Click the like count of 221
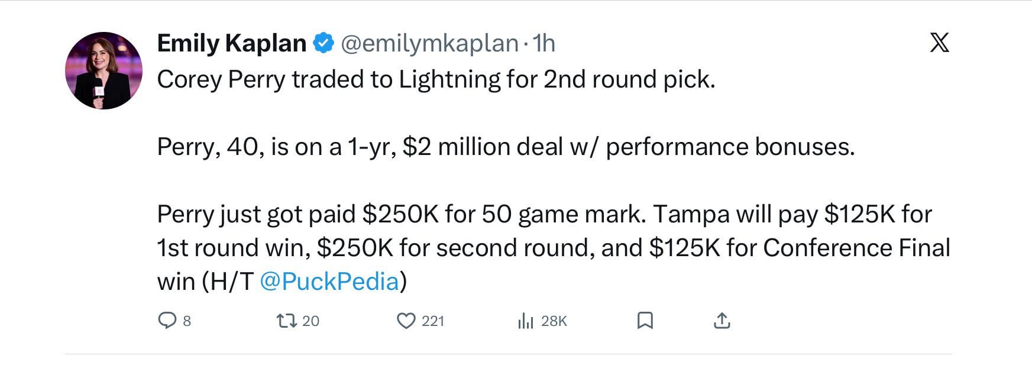Viewport: 1032px width, 365px height. pyautogui.click(x=432, y=321)
